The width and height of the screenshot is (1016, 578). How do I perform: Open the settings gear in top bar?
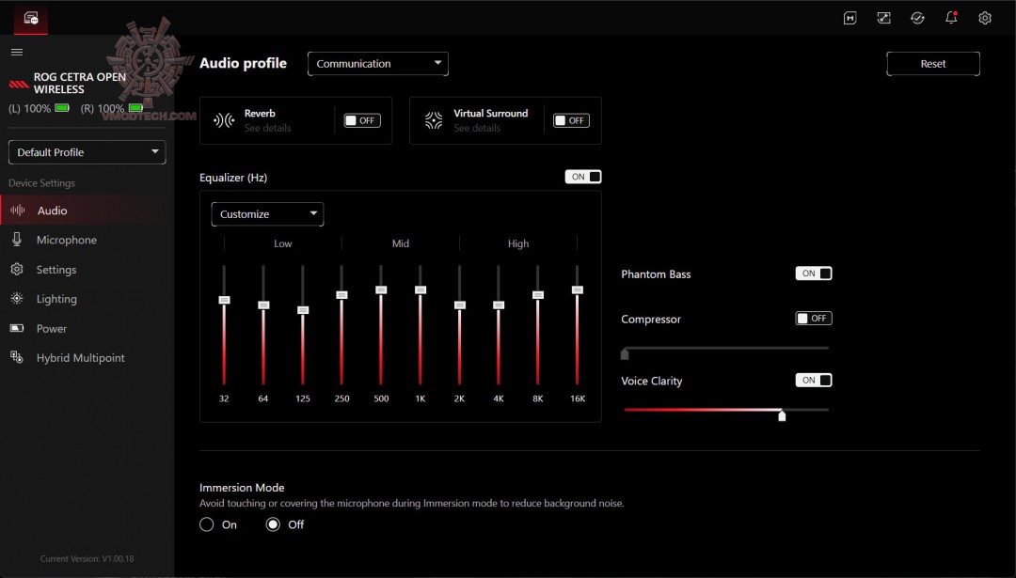point(985,18)
